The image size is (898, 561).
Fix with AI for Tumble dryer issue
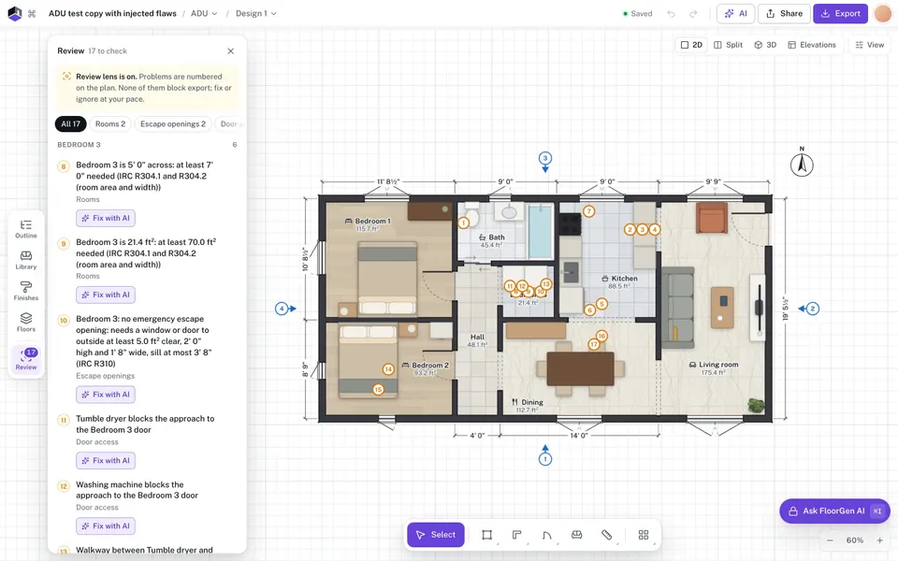pos(106,460)
